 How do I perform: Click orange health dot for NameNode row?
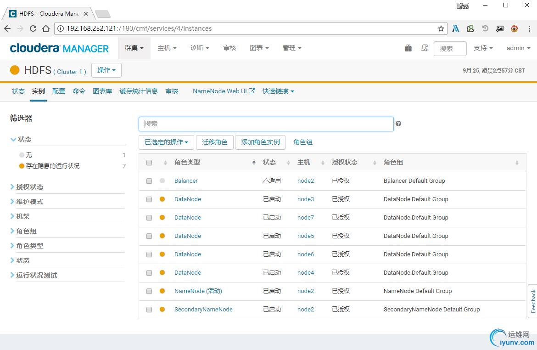(162, 291)
